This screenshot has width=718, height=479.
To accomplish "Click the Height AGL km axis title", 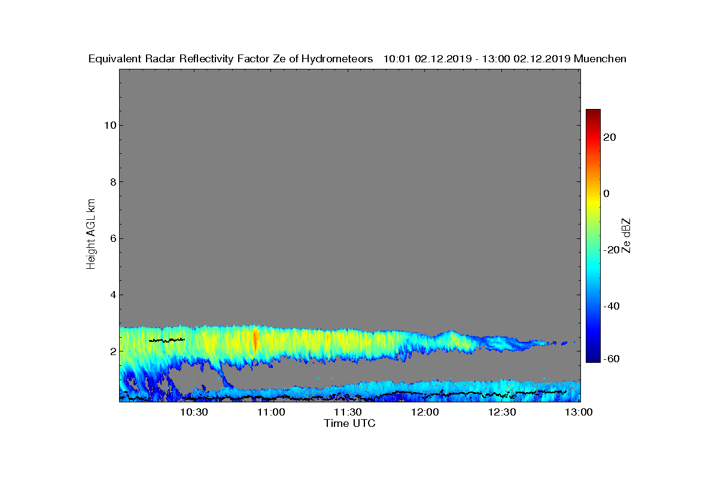I will tap(91, 234).
